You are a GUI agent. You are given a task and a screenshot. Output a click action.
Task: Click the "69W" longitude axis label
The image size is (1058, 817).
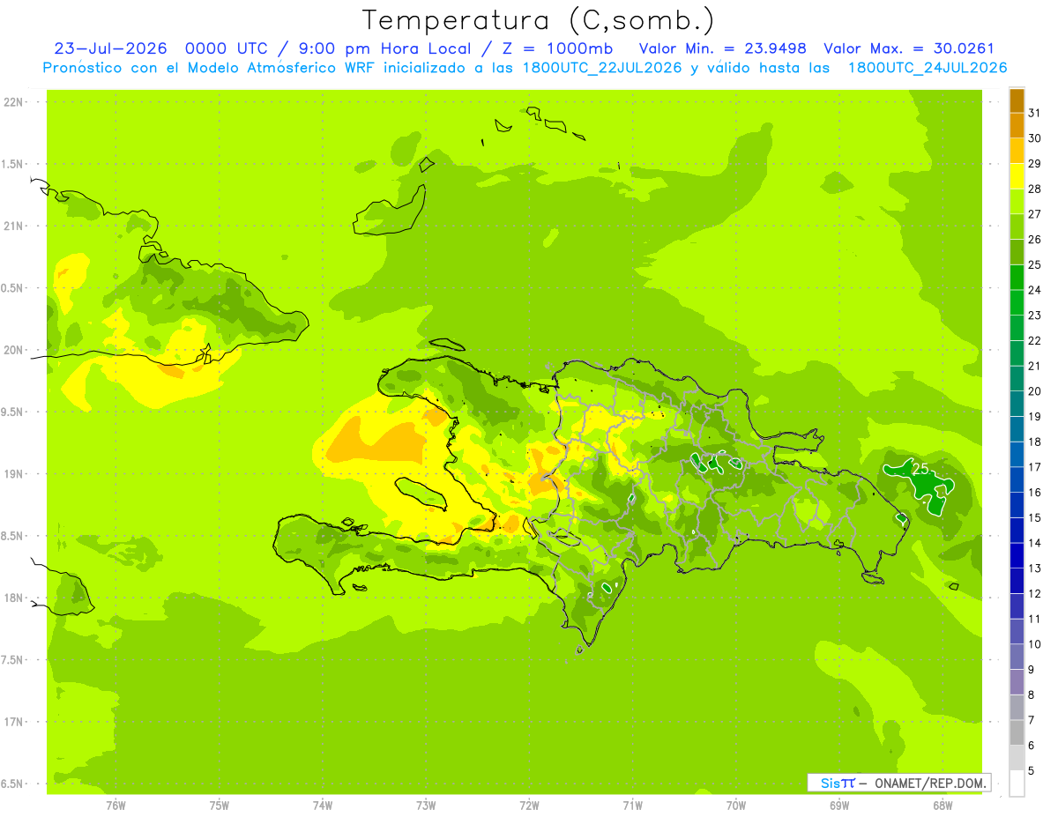[x=839, y=806]
